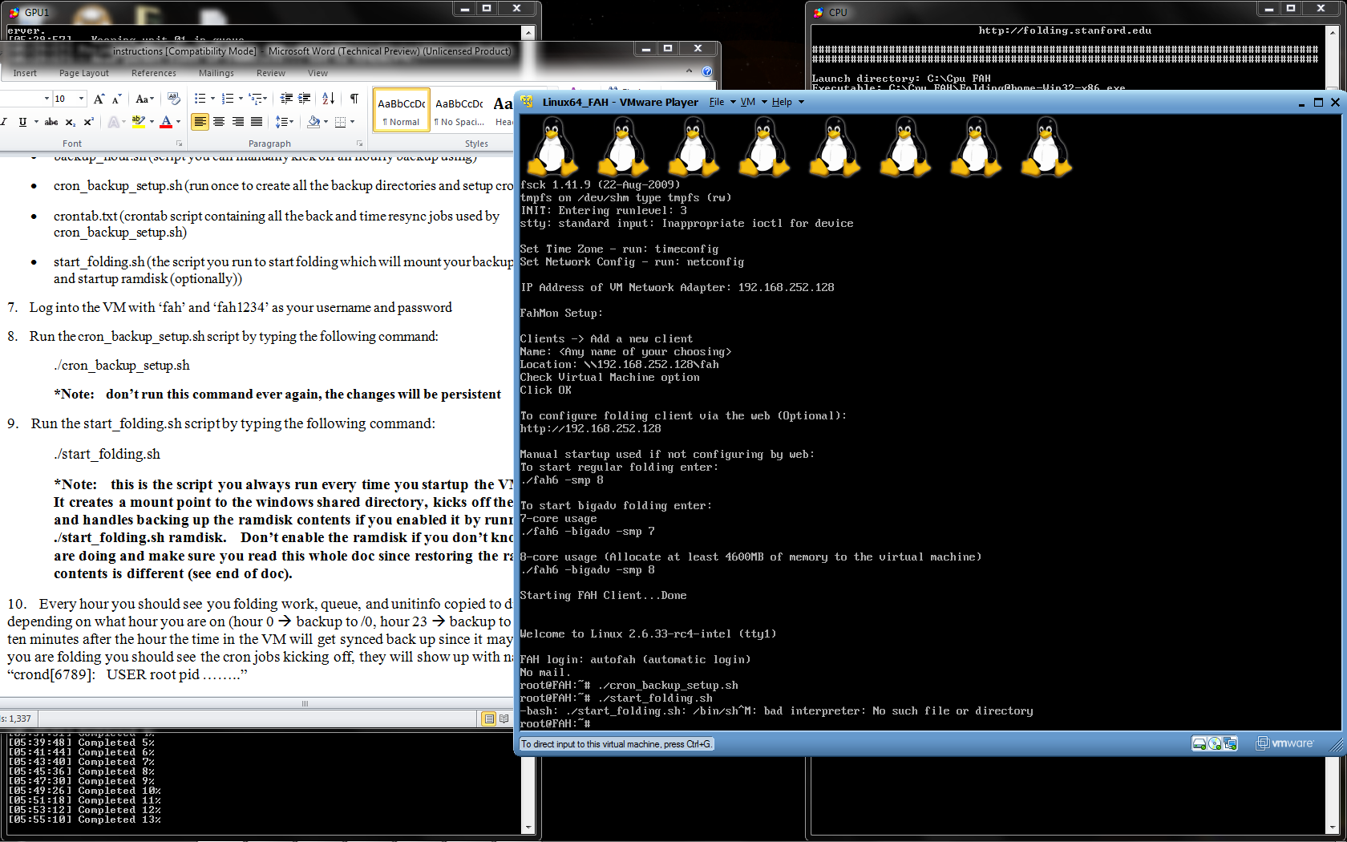The height and width of the screenshot is (842, 1347).
Task: Toggle the Show/Hide paragraph marks button
Action: point(354,99)
